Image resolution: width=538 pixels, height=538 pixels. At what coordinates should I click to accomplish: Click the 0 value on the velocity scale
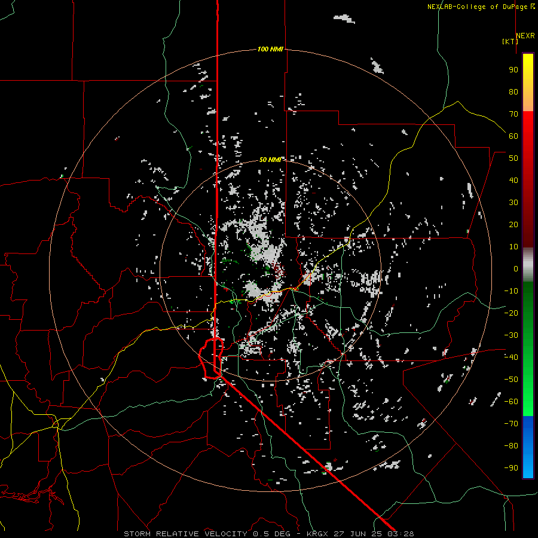[x=516, y=268]
